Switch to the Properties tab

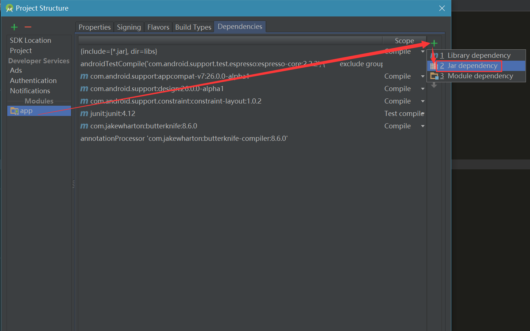pos(94,27)
